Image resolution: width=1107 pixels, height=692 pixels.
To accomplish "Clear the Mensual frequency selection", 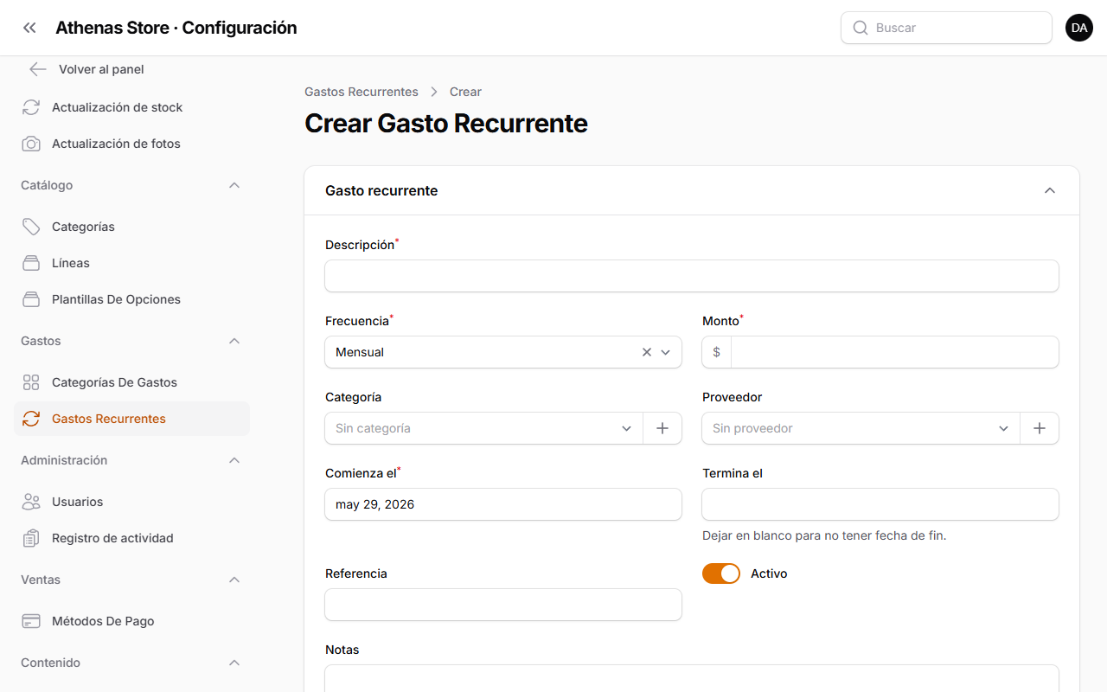I will [647, 352].
